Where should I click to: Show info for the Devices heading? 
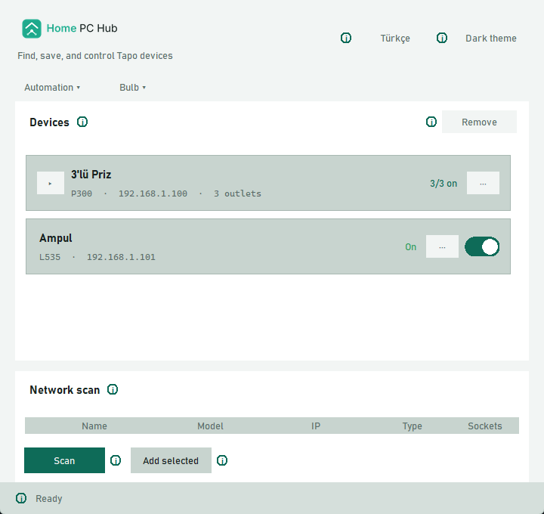(82, 122)
